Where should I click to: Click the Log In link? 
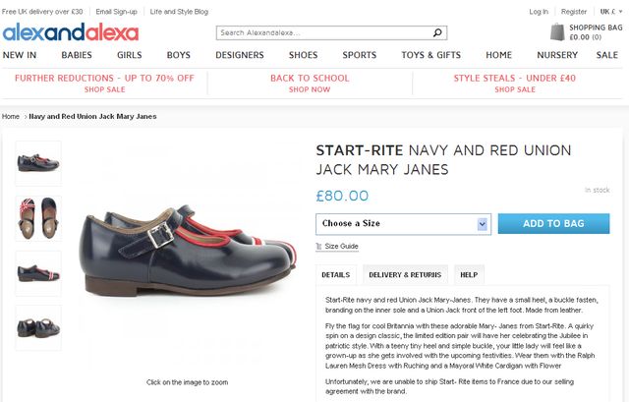click(x=539, y=12)
